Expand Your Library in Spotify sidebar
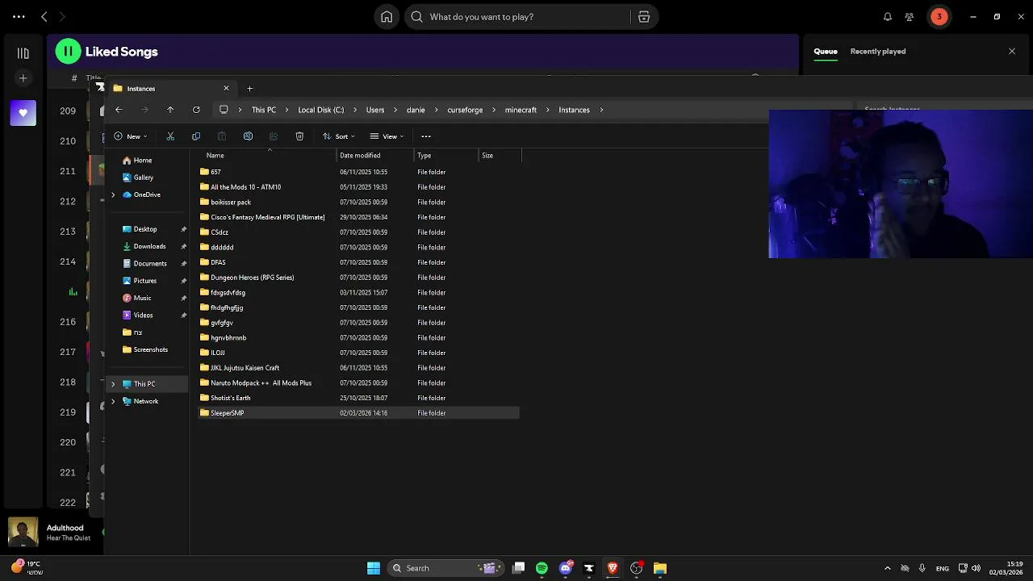This screenshot has width=1033, height=581. click(x=23, y=53)
